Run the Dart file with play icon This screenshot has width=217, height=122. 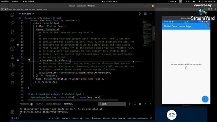(140, 14)
